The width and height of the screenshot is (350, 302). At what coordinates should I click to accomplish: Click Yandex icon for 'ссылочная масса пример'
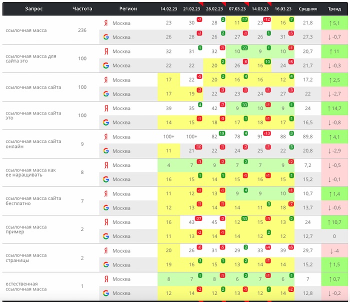106,222
